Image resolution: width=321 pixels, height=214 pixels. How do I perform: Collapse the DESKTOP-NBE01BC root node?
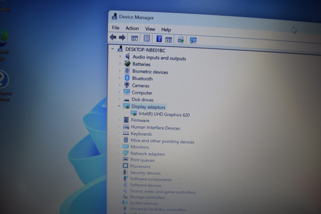[x=113, y=49]
